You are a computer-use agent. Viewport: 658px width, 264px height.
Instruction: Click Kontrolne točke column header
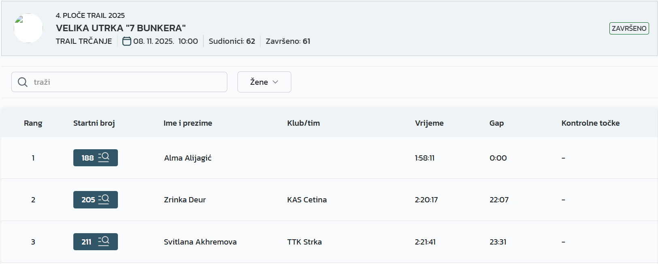[590, 123]
